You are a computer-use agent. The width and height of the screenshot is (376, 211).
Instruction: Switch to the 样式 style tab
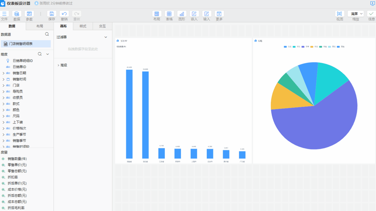pos(83,26)
